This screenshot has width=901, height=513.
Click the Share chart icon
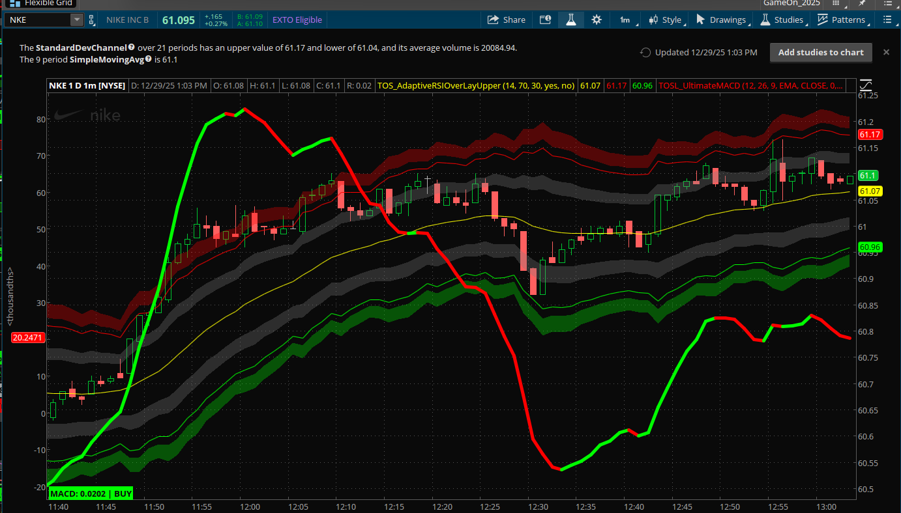pos(507,20)
